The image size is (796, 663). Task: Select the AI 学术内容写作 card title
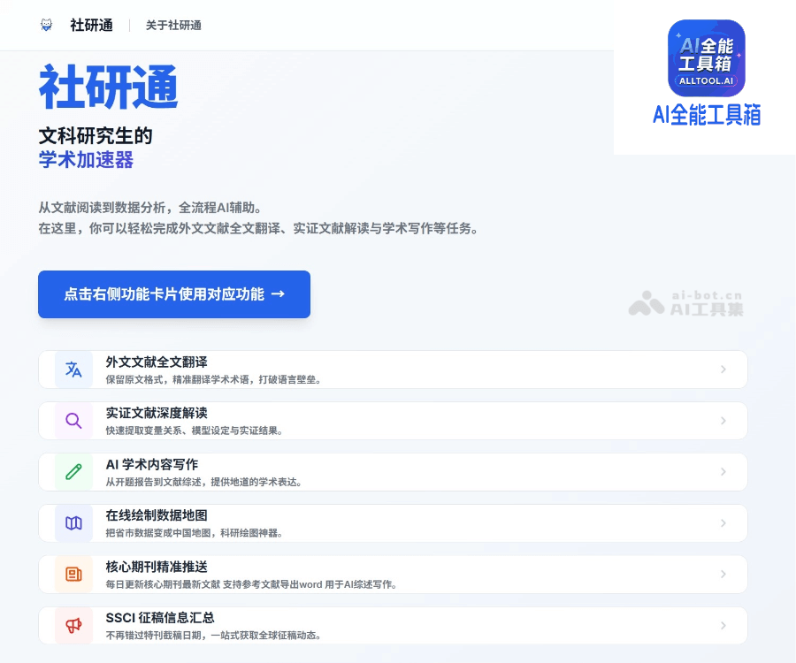click(152, 464)
